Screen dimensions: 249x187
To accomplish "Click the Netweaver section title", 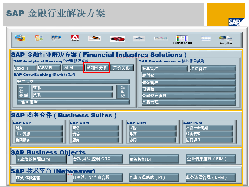I will point(53,171).
